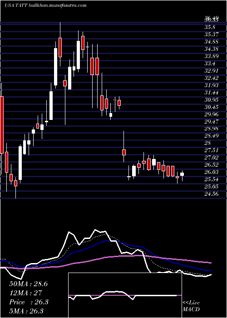The height and width of the screenshot is (318, 227).
Task: Click the 29.96 price axis label
Action: (211, 114)
